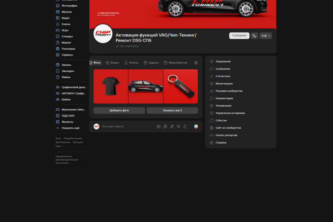This screenshot has height=222, width=333.
Task: Open Клипы from the left menu
Action: [63, 24]
